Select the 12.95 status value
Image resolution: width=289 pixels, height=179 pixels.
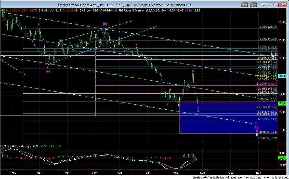point(197,11)
